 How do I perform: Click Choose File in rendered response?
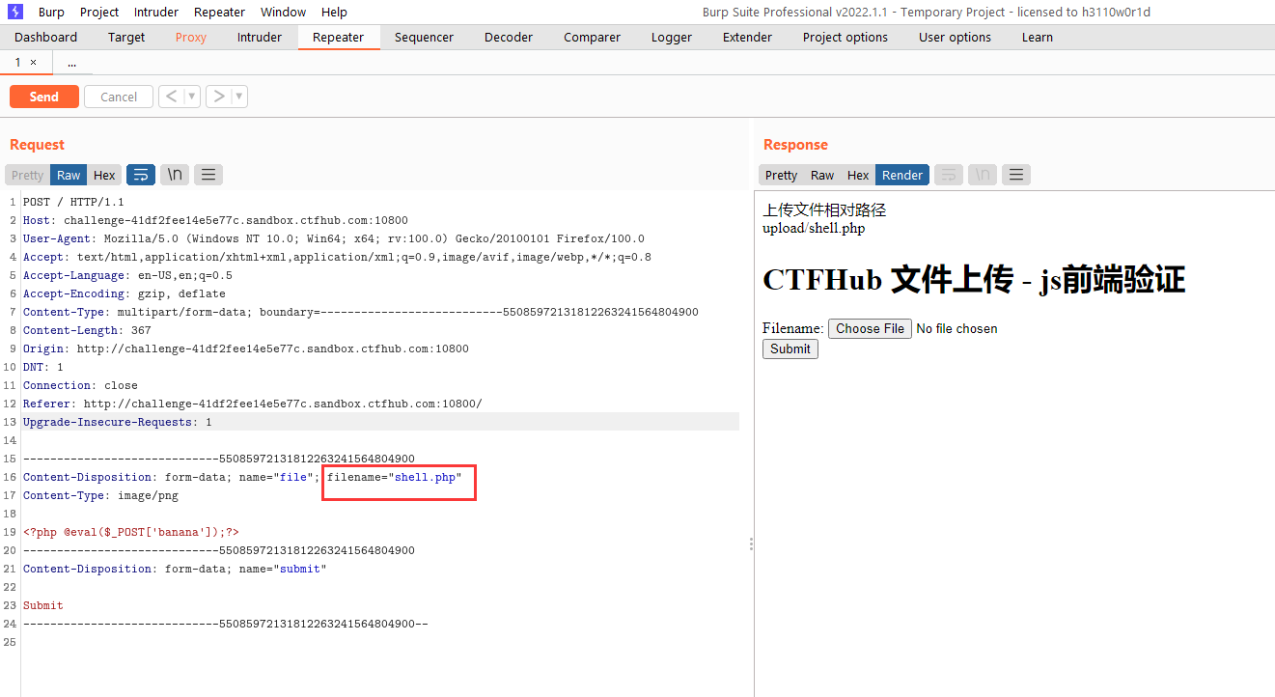click(870, 328)
